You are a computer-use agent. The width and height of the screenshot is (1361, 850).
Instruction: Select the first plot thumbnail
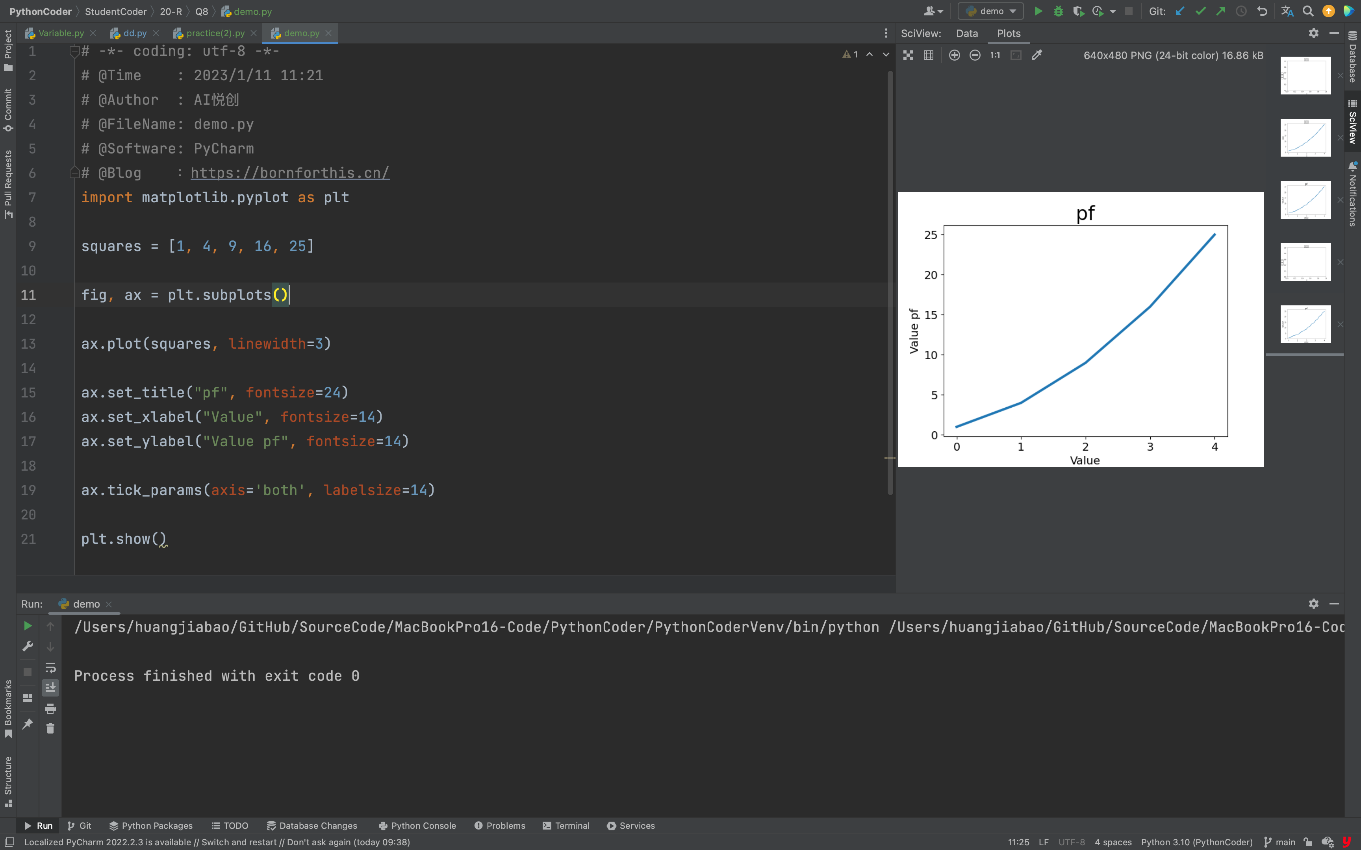point(1305,75)
